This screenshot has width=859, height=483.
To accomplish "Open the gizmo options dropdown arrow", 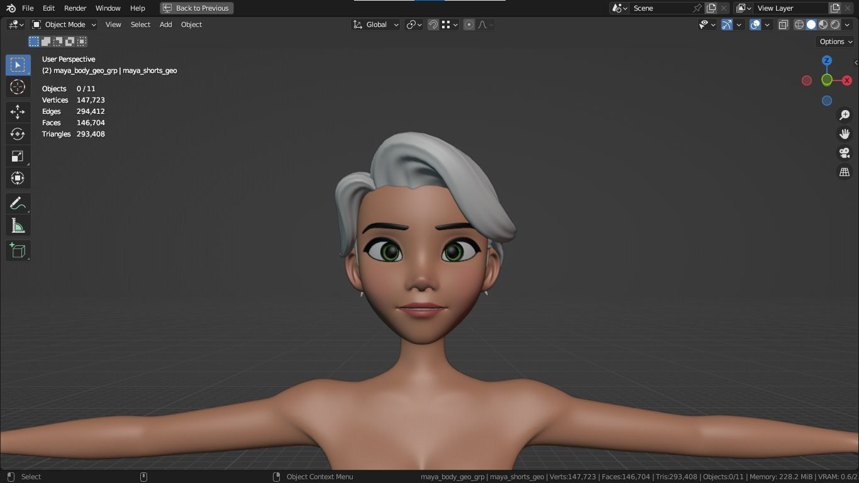I will (x=739, y=25).
